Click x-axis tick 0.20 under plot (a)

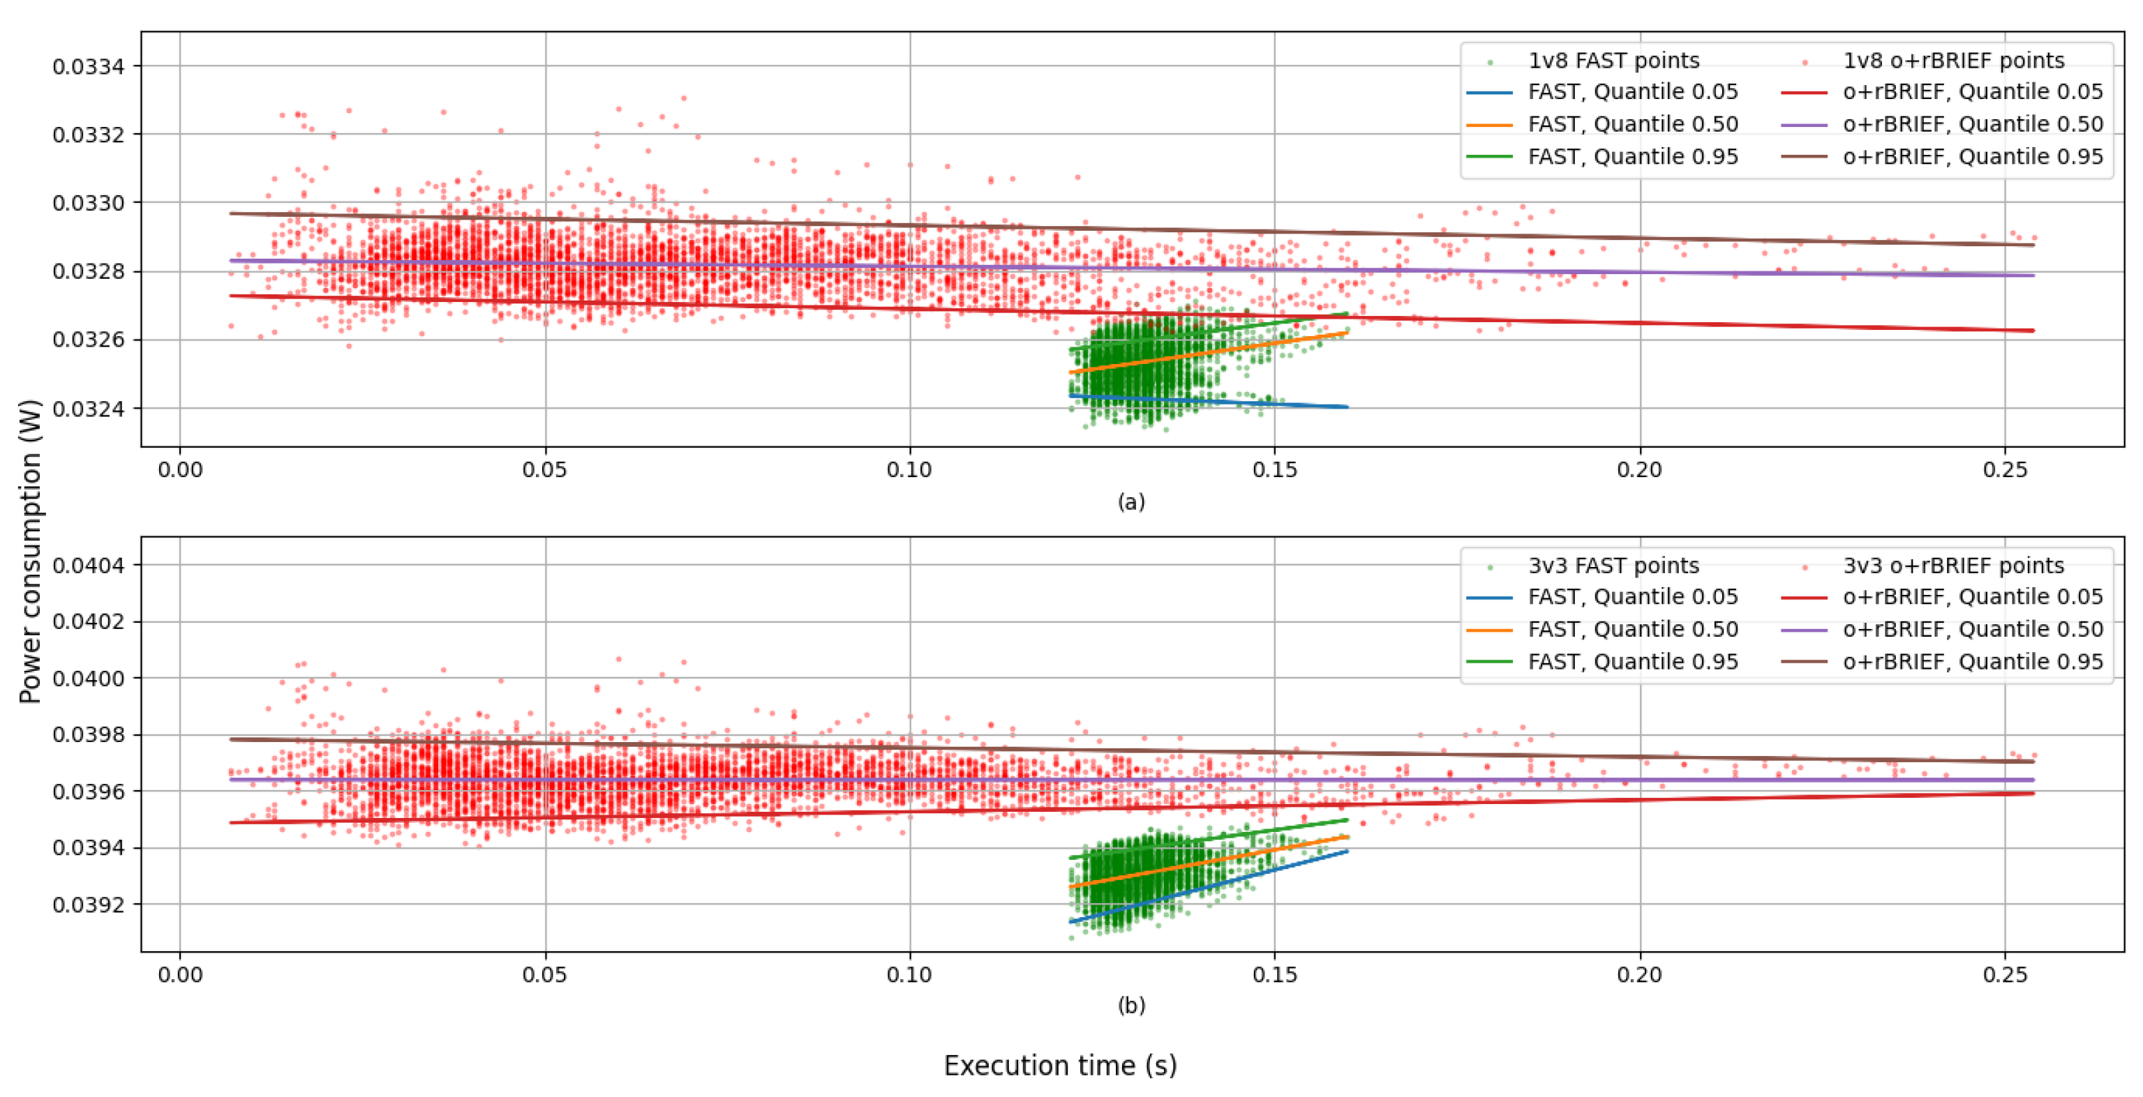pos(1640,470)
